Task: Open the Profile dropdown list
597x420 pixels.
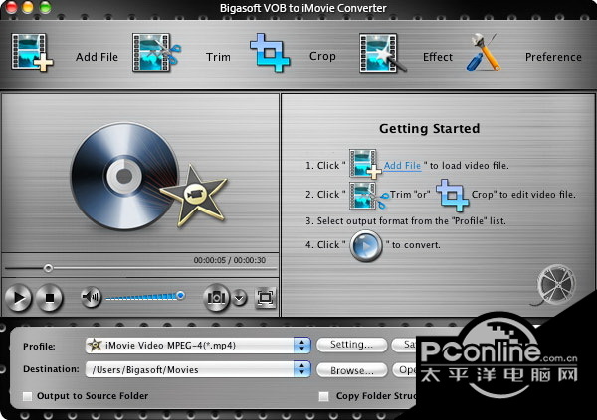Action: (x=302, y=345)
